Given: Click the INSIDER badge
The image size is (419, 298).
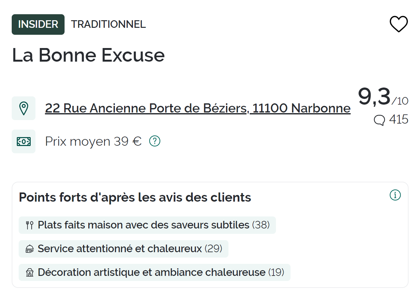Looking at the screenshot, I should [38, 24].
